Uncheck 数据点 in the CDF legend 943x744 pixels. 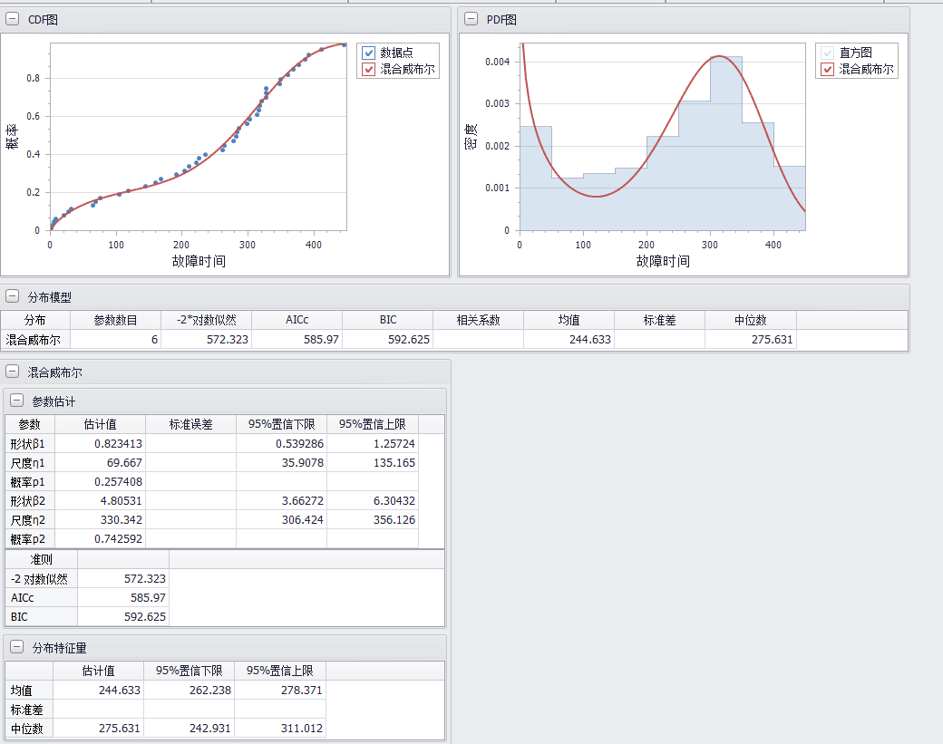pos(369,53)
